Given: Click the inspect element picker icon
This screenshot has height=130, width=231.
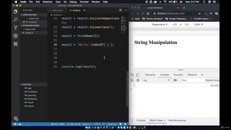Looking at the screenshot, I should coord(132,75).
